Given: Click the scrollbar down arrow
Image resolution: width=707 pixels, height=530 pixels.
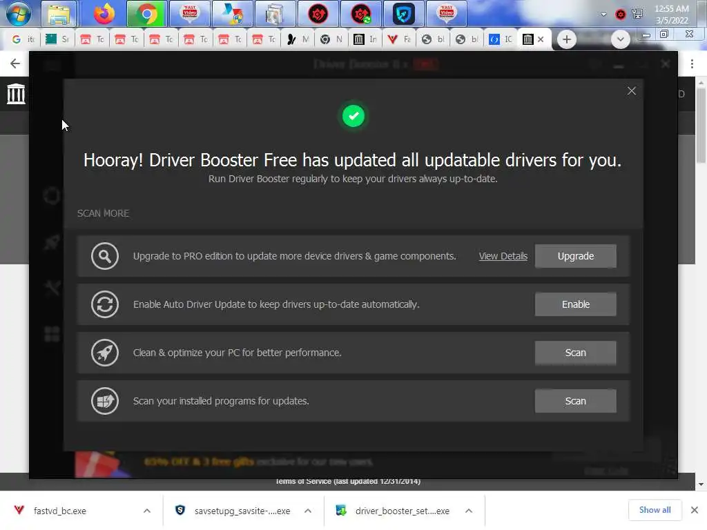Looking at the screenshot, I should click(x=701, y=484).
